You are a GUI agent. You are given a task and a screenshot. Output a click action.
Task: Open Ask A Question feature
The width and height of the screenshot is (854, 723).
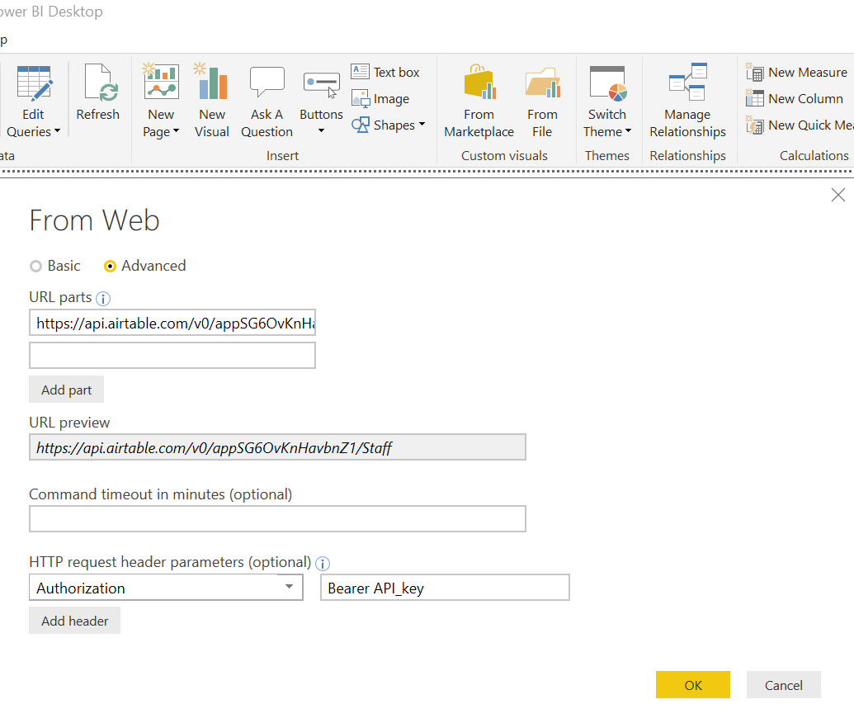tap(267, 100)
